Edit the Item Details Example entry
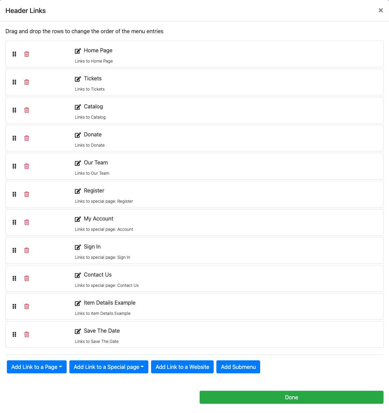Screen dimensions: 389x413 (x=78, y=303)
